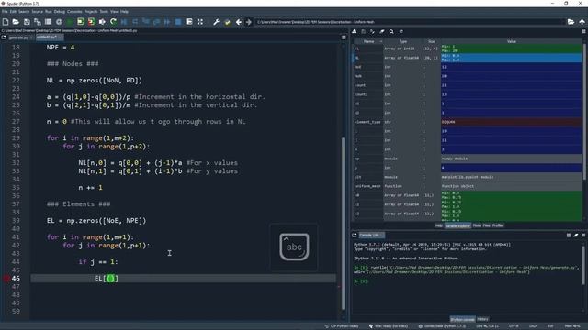Create a new file from toolbar

(x=6, y=22)
